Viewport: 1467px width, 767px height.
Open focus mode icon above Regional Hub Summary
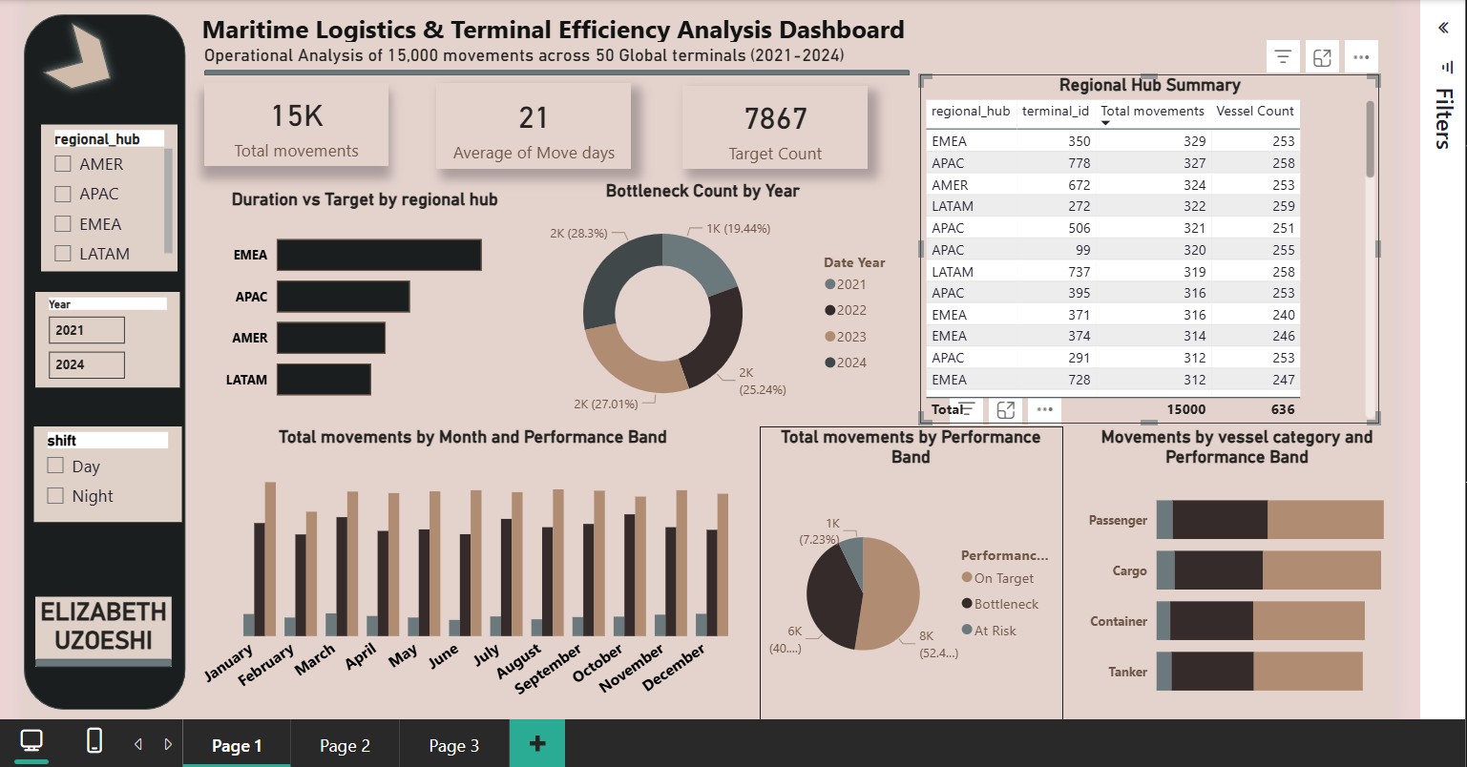[x=1322, y=57]
